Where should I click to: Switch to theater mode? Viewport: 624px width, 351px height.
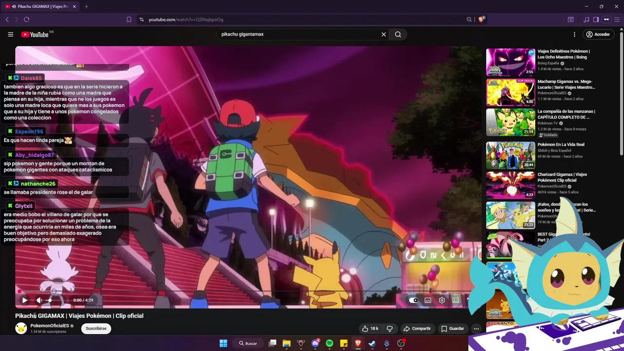pos(456,300)
